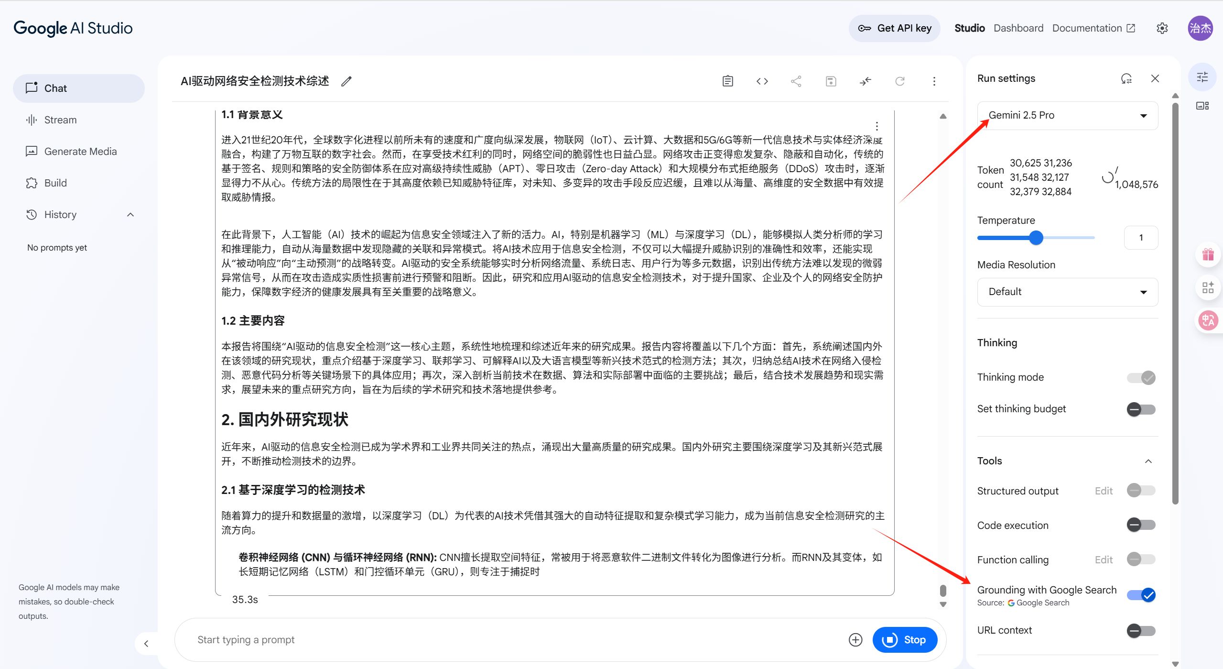The height and width of the screenshot is (669, 1223).
Task: Click the add attachment plus icon
Action: (855, 640)
